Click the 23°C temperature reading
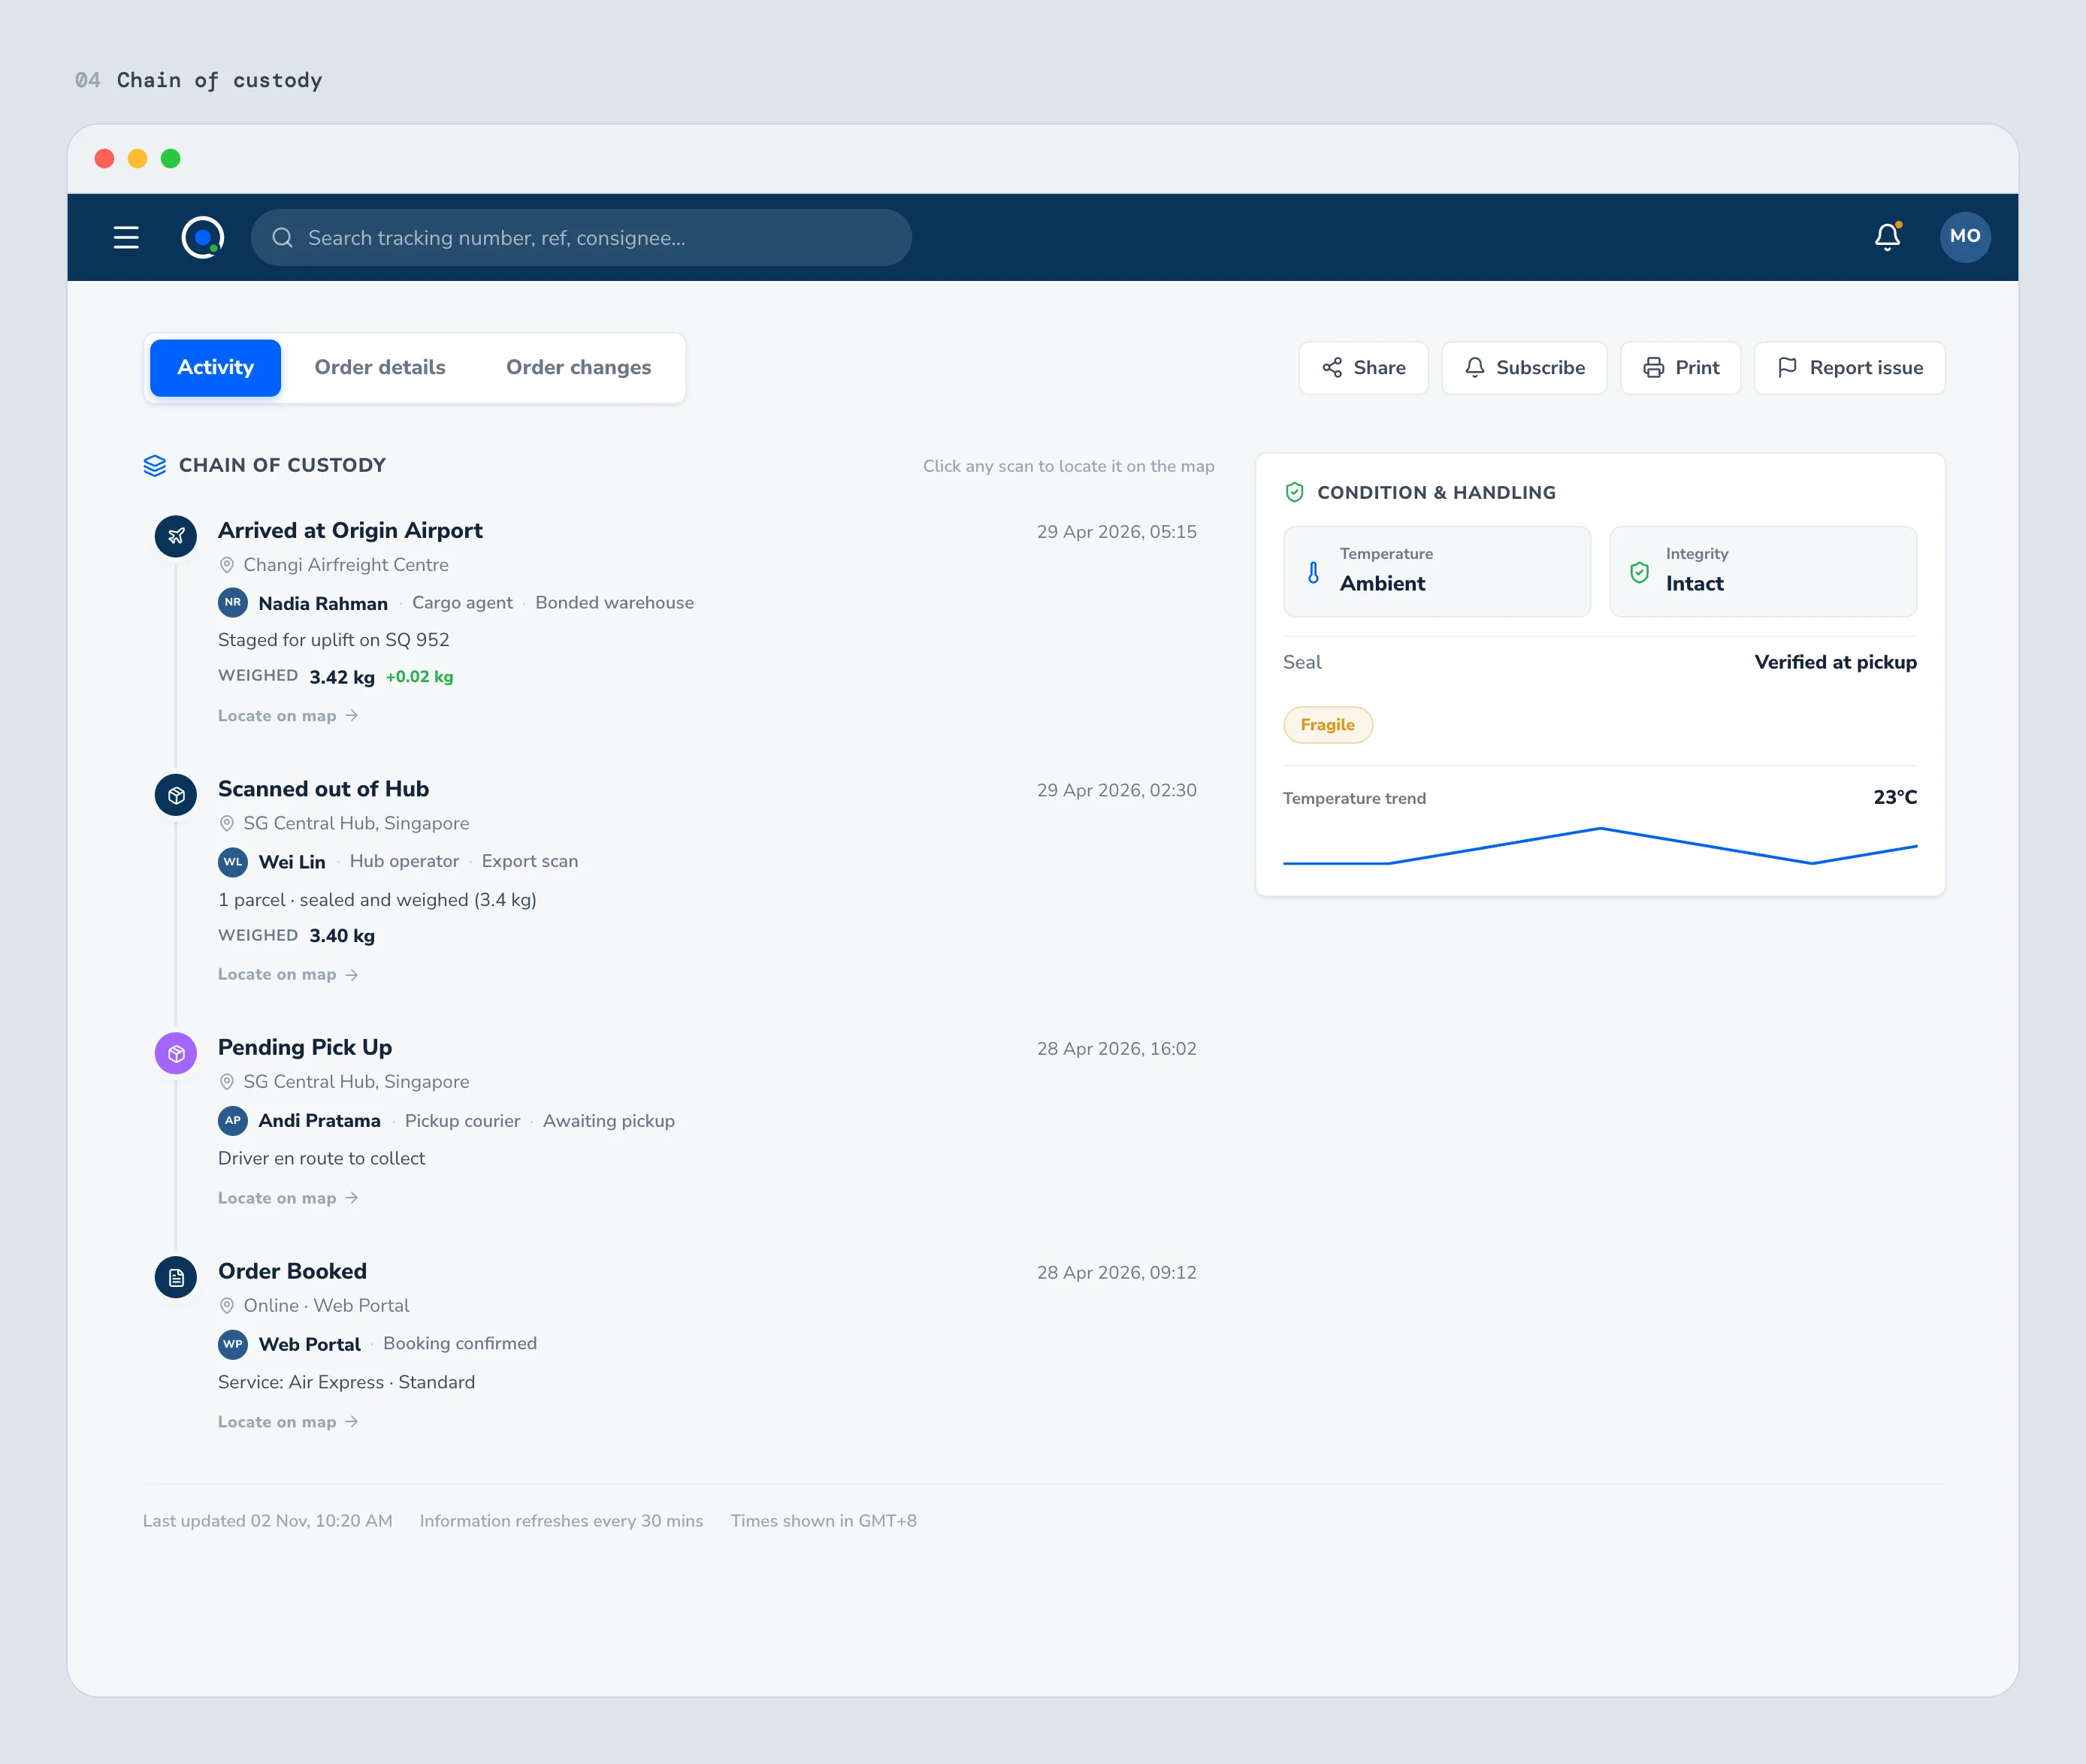This screenshot has width=2086, height=1764. (1895, 797)
